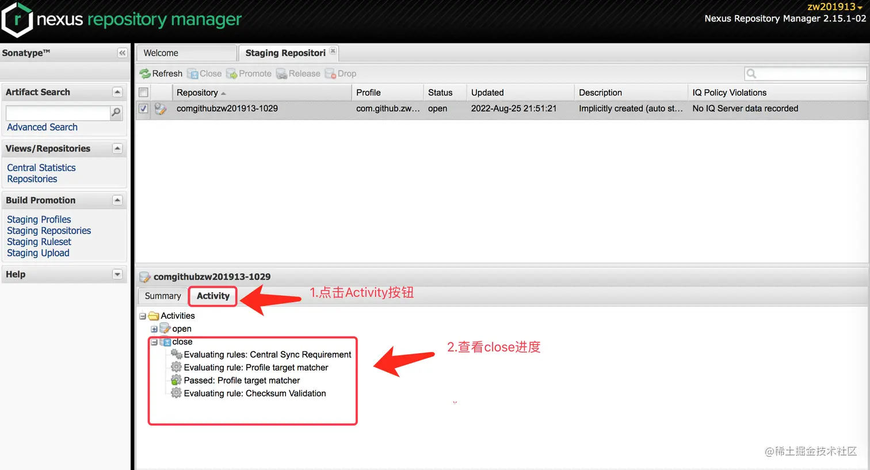This screenshot has width=870, height=470.
Task: Click the magnifier icon in Artifact Search
Action: click(116, 112)
